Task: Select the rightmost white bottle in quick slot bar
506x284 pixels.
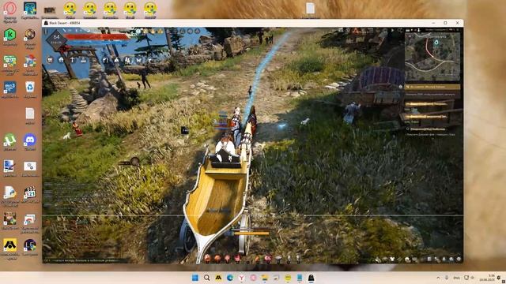Action: click(299, 258)
